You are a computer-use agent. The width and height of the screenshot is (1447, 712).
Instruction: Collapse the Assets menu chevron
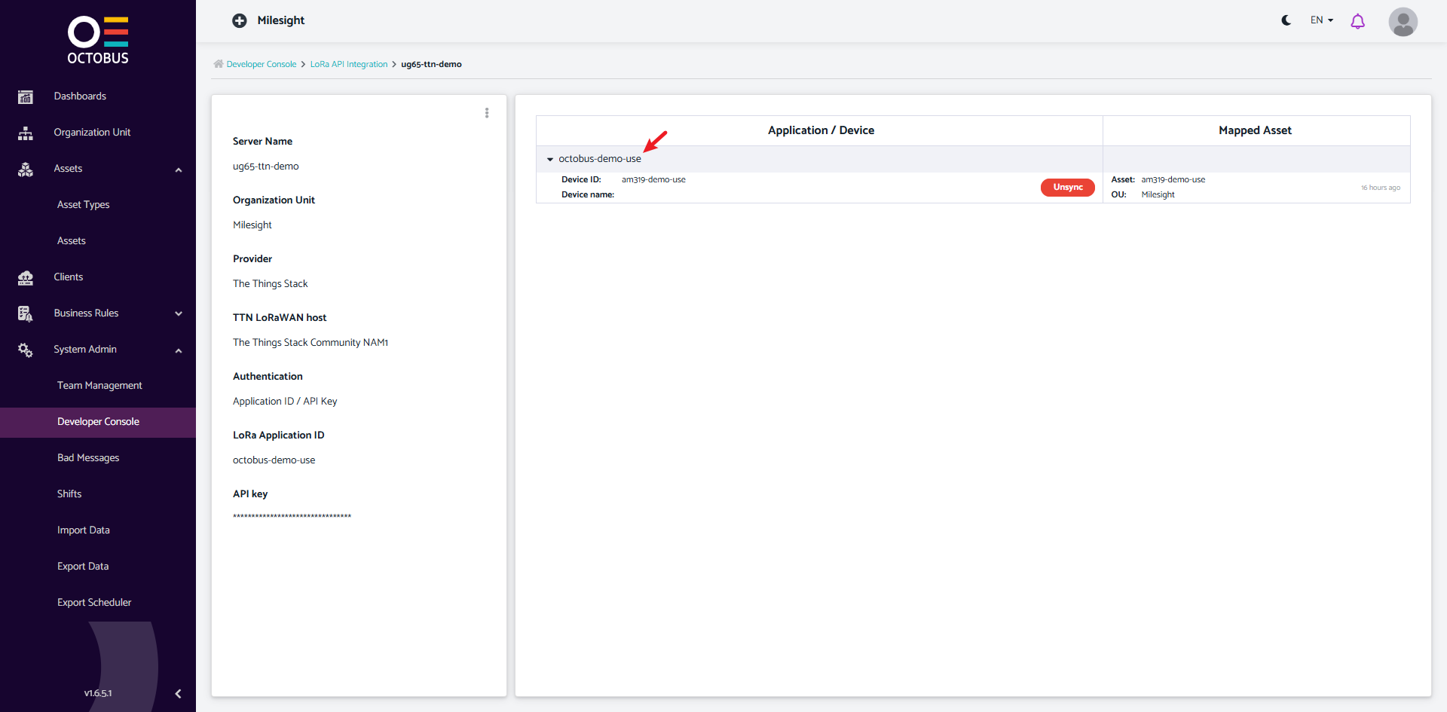179,170
